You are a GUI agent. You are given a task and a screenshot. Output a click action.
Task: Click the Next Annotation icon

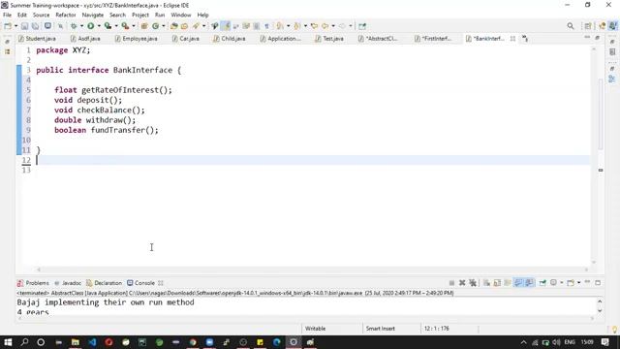pyautogui.click(x=280, y=26)
